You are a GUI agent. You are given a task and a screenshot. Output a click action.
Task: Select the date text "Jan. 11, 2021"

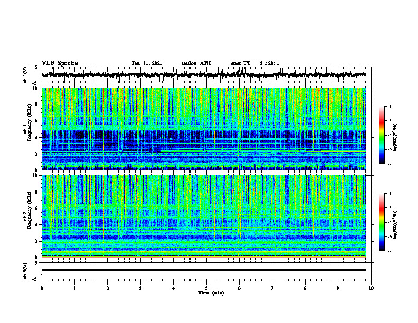click(147, 63)
